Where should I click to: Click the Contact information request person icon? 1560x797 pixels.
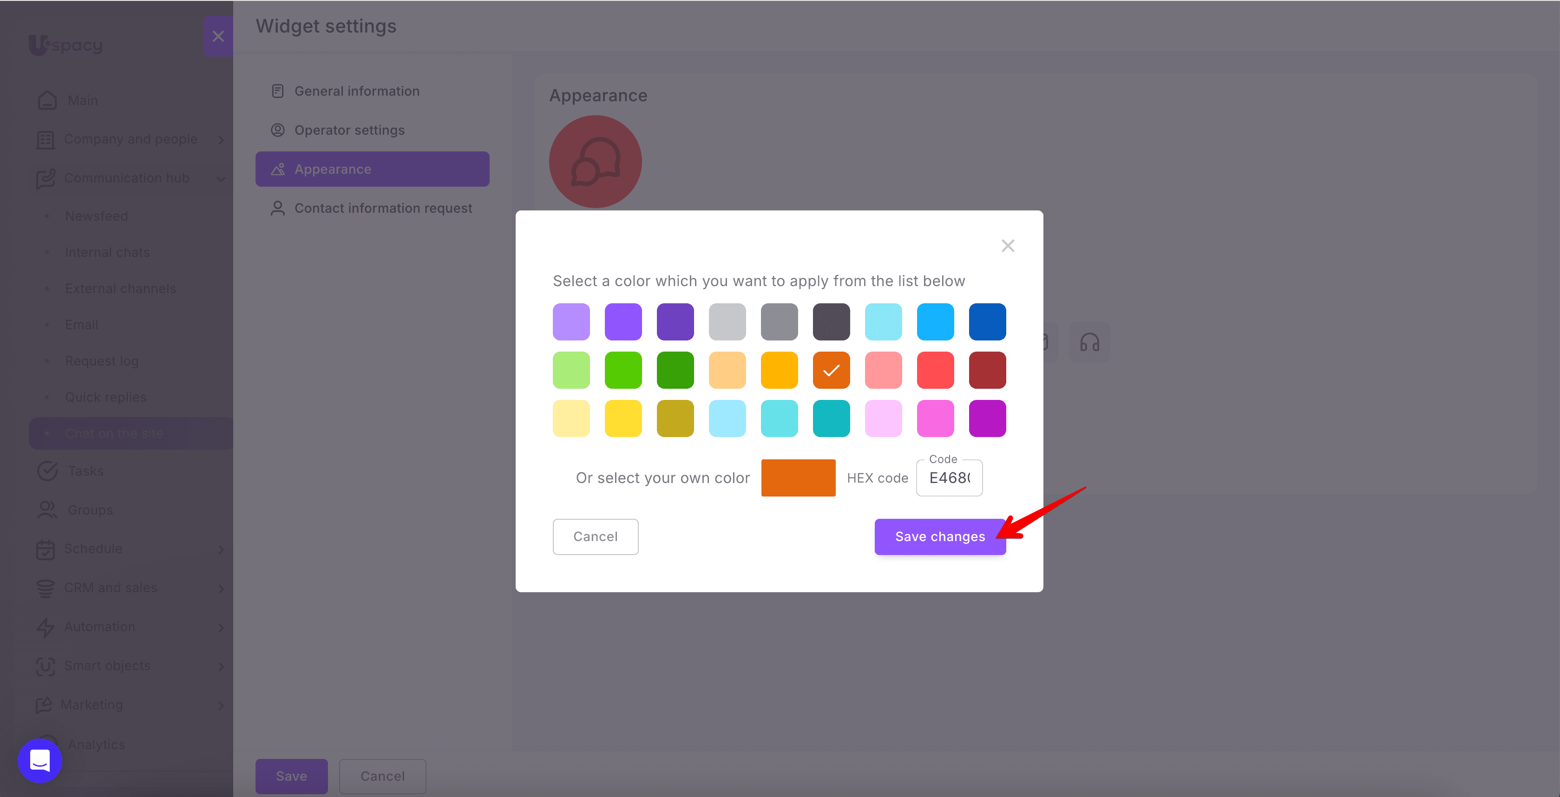277,209
